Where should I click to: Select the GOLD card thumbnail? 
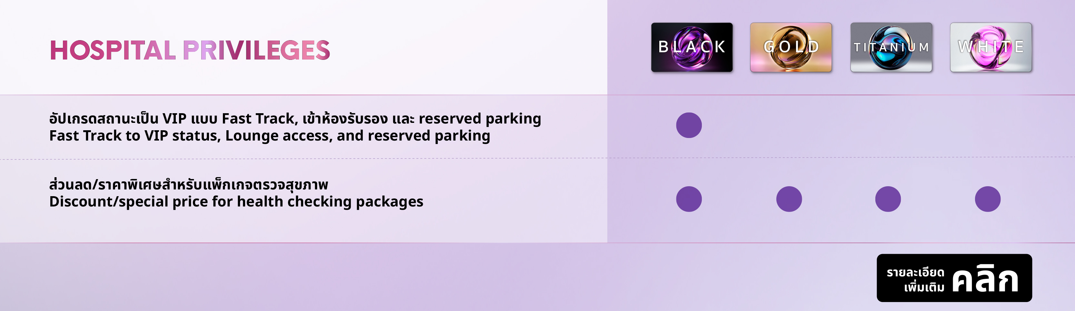pyautogui.click(x=791, y=47)
